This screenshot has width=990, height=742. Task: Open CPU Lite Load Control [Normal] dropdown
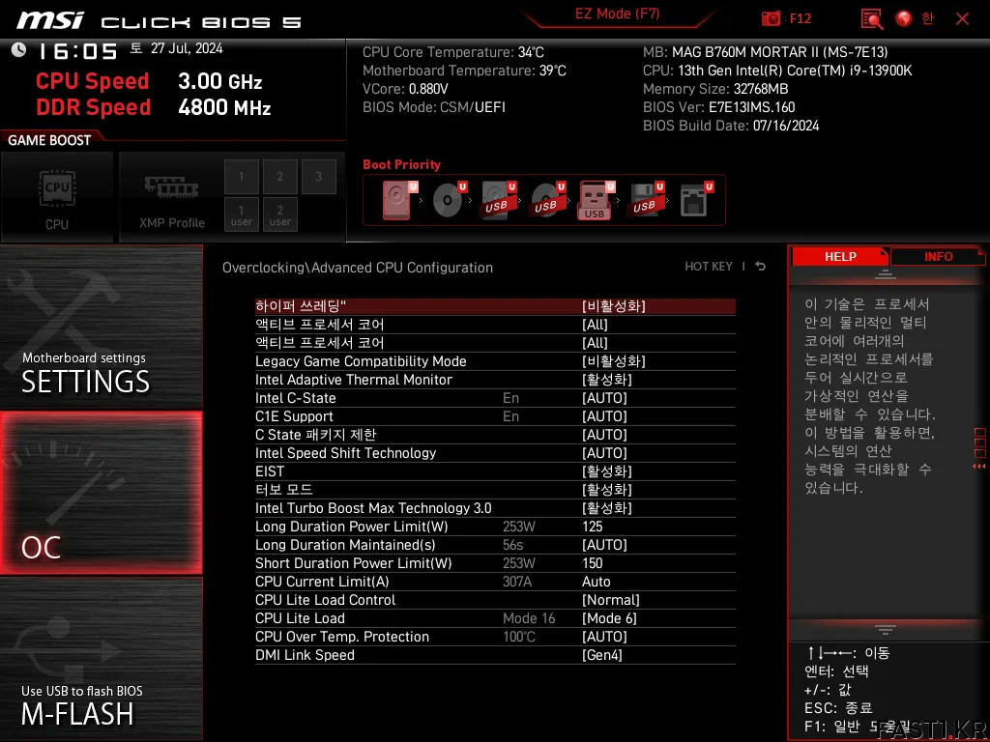[495, 599]
